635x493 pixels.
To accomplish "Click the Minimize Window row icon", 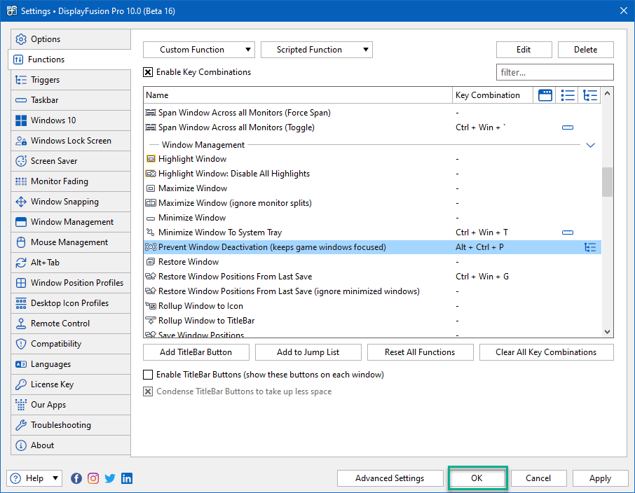I will 151,218.
